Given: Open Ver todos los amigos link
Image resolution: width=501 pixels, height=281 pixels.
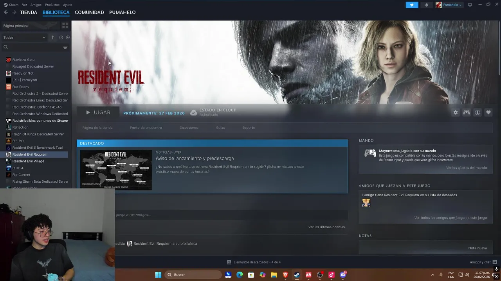Looking at the screenshot, I should click(x=451, y=218).
